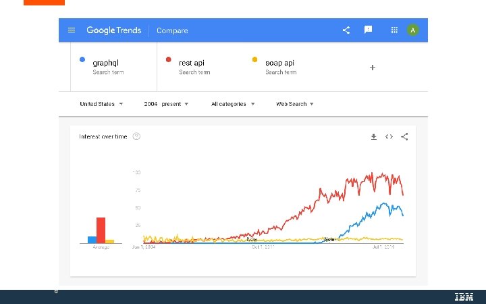Download the Interest over time chart

pyautogui.click(x=373, y=136)
